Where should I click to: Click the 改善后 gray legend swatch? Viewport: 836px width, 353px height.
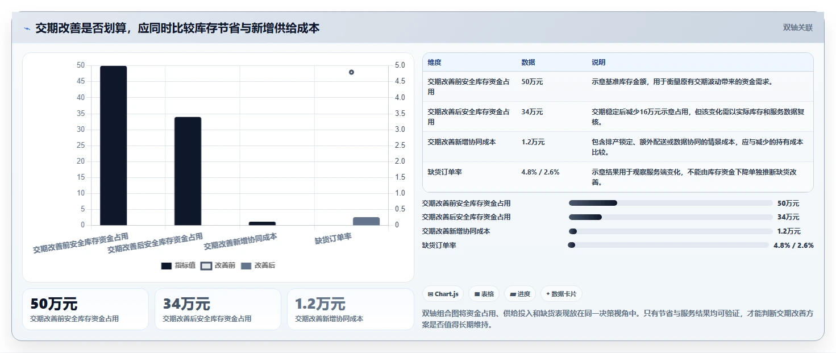pyautogui.click(x=246, y=266)
